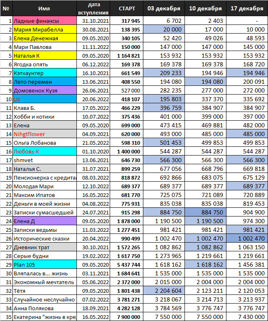Select the 'Елена Денежная' cell
The image size is (268, 321).
pos(44,38)
